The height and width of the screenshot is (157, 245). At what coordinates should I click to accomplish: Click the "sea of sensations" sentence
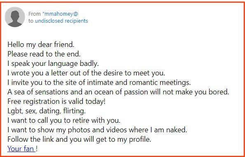click(118, 92)
